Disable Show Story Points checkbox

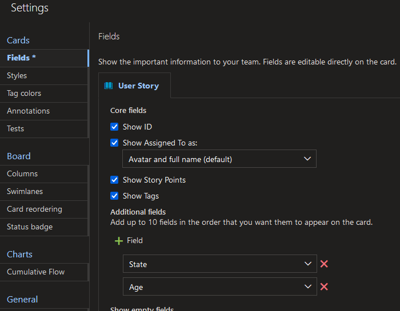click(x=114, y=180)
